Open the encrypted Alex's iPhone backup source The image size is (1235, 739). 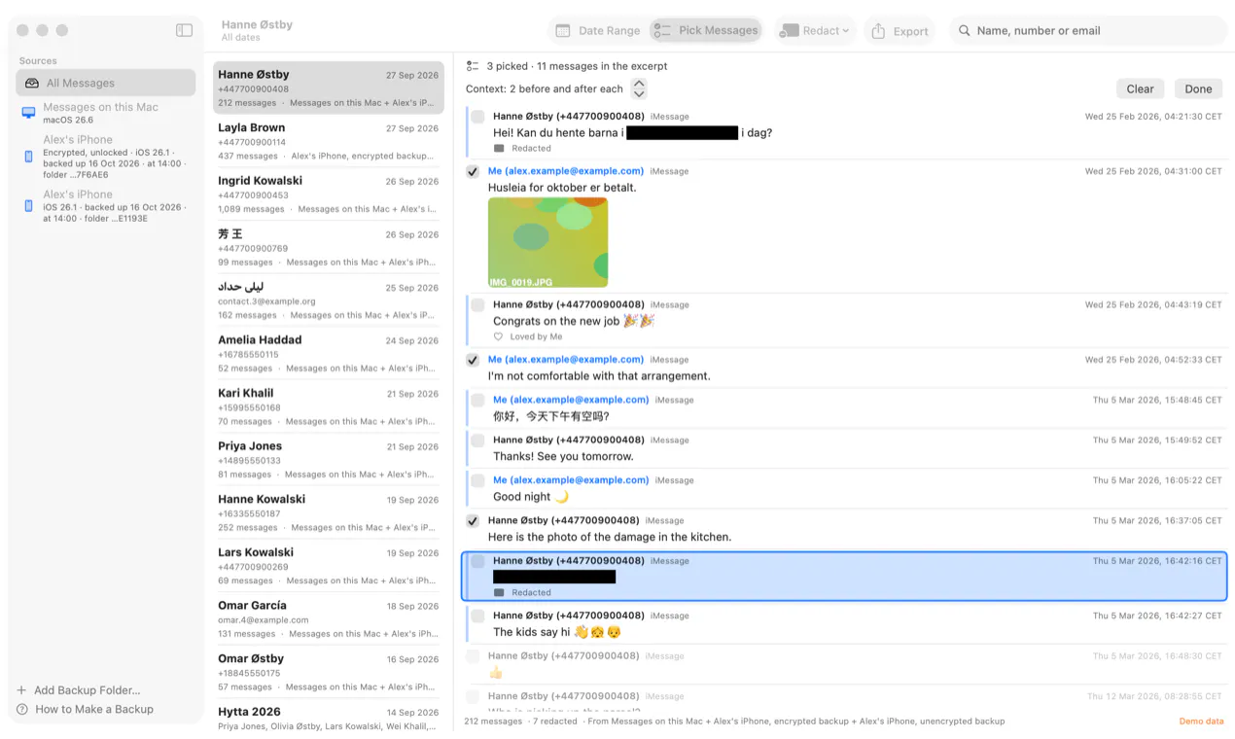[x=105, y=157]
